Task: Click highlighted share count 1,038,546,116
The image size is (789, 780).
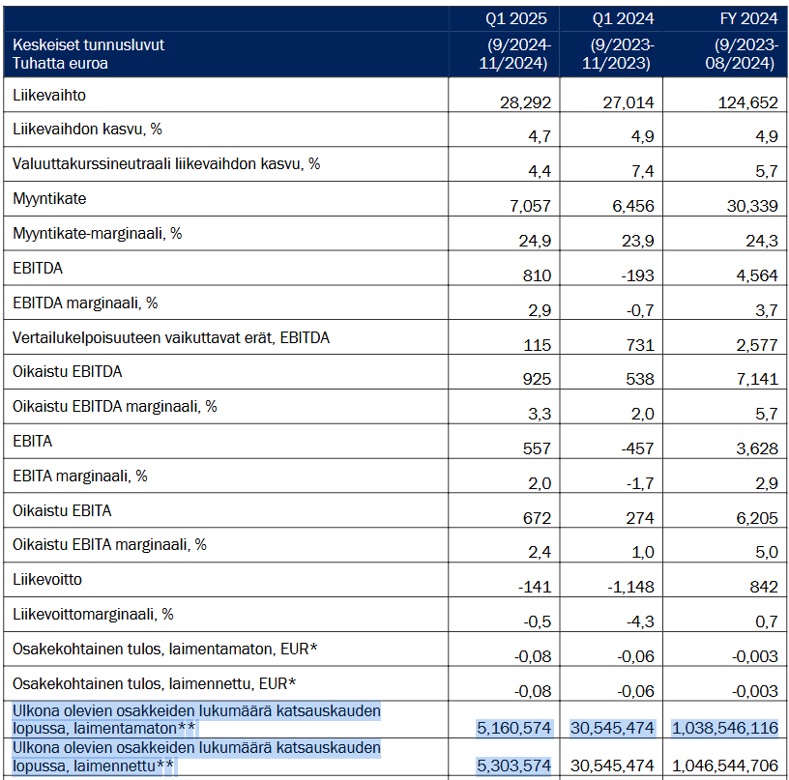Action: point(725,728)
